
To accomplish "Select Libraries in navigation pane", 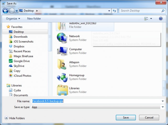I will (x=16, y=86).
